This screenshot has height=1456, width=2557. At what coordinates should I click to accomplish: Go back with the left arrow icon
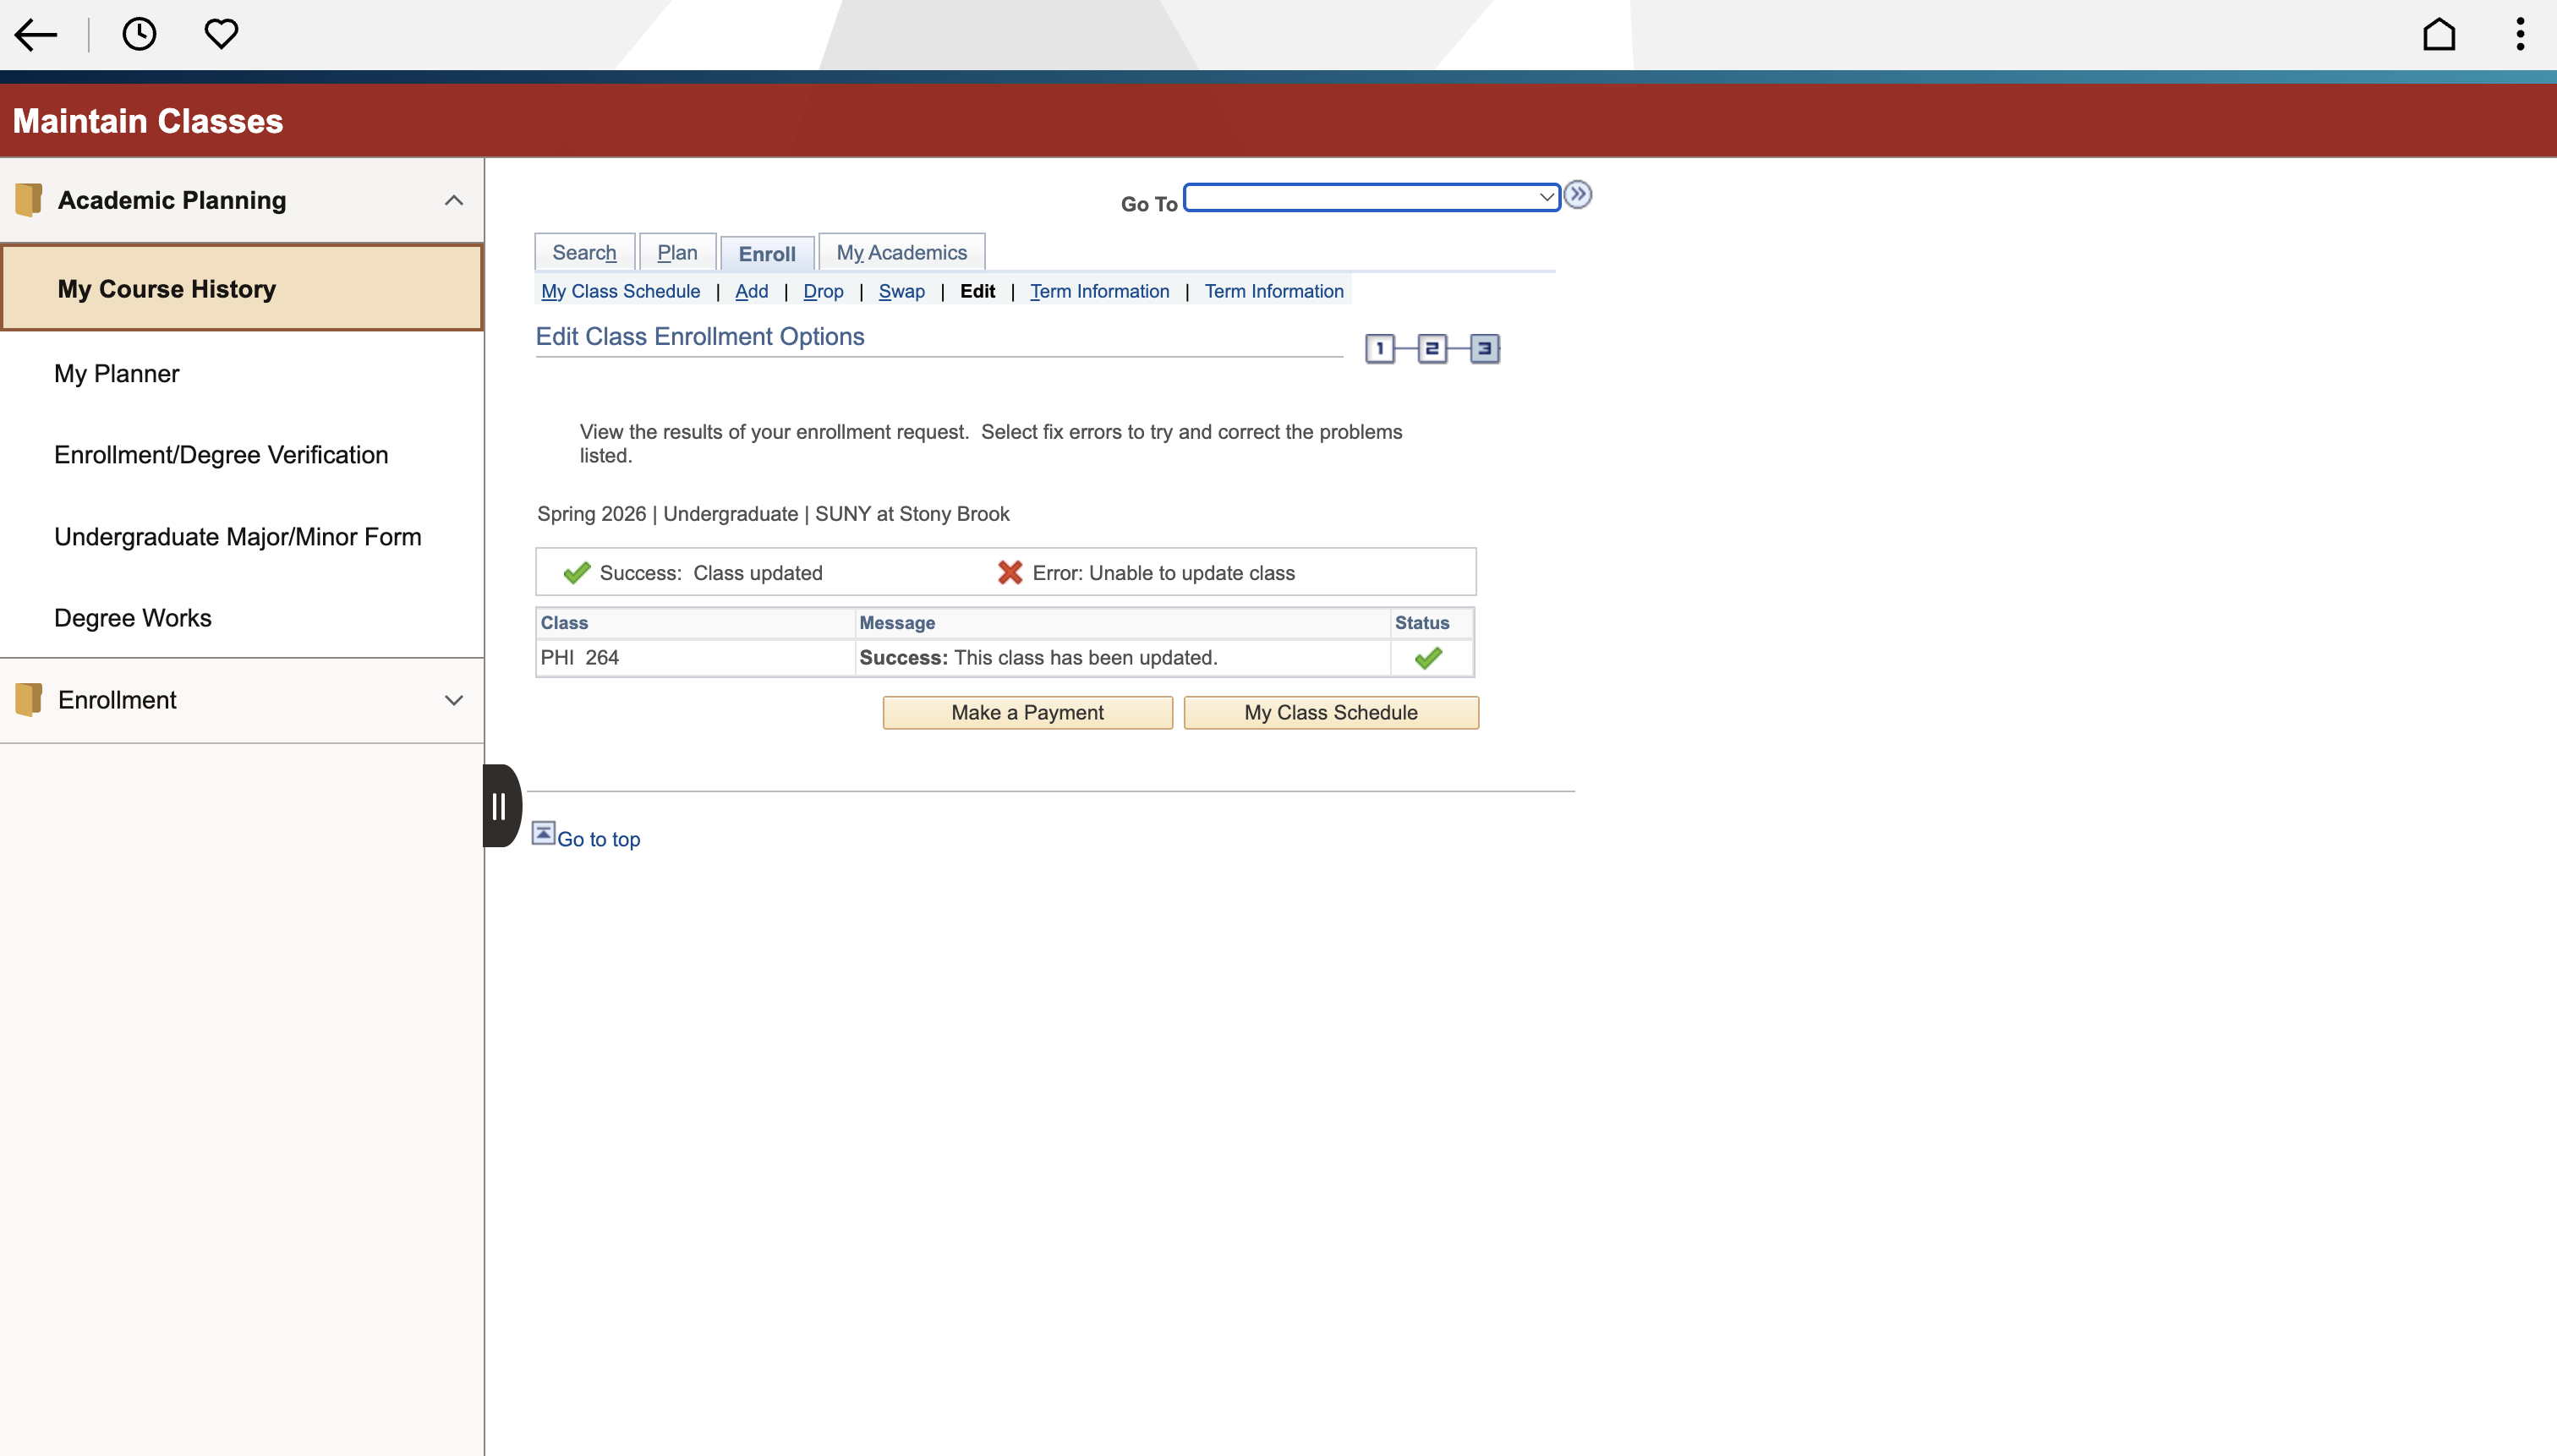click(x=36, y=35)
